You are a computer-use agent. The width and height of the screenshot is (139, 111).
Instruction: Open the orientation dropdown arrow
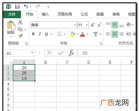133,25
